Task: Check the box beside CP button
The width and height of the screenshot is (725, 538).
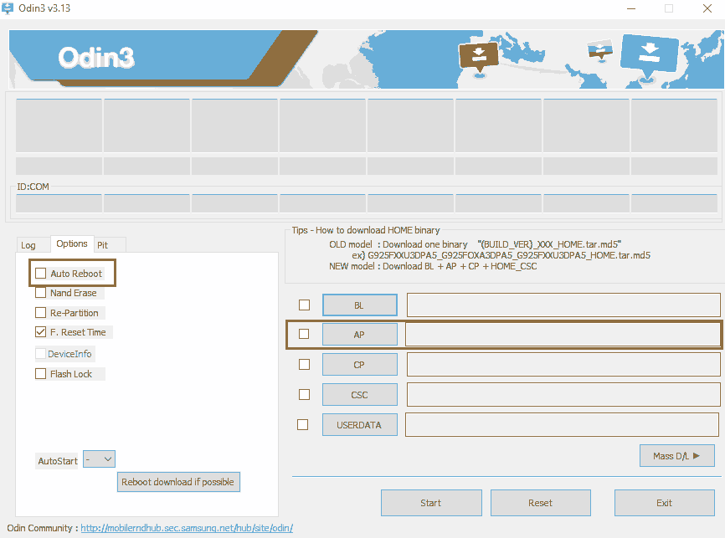Action: (304, 364)
